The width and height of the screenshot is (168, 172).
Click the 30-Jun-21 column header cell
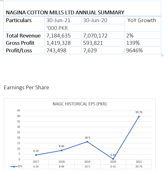coord(58,20)
